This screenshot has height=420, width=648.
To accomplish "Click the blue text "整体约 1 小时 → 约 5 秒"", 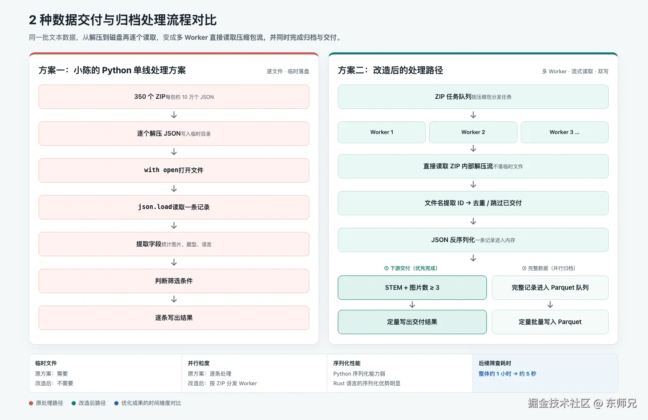I will 507,374.
